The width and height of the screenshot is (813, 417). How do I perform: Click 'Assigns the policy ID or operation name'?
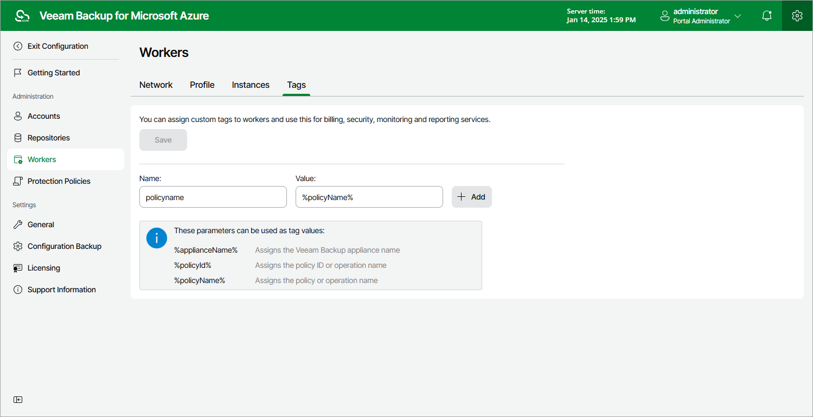pyautogui.click(x=321, y=265)
